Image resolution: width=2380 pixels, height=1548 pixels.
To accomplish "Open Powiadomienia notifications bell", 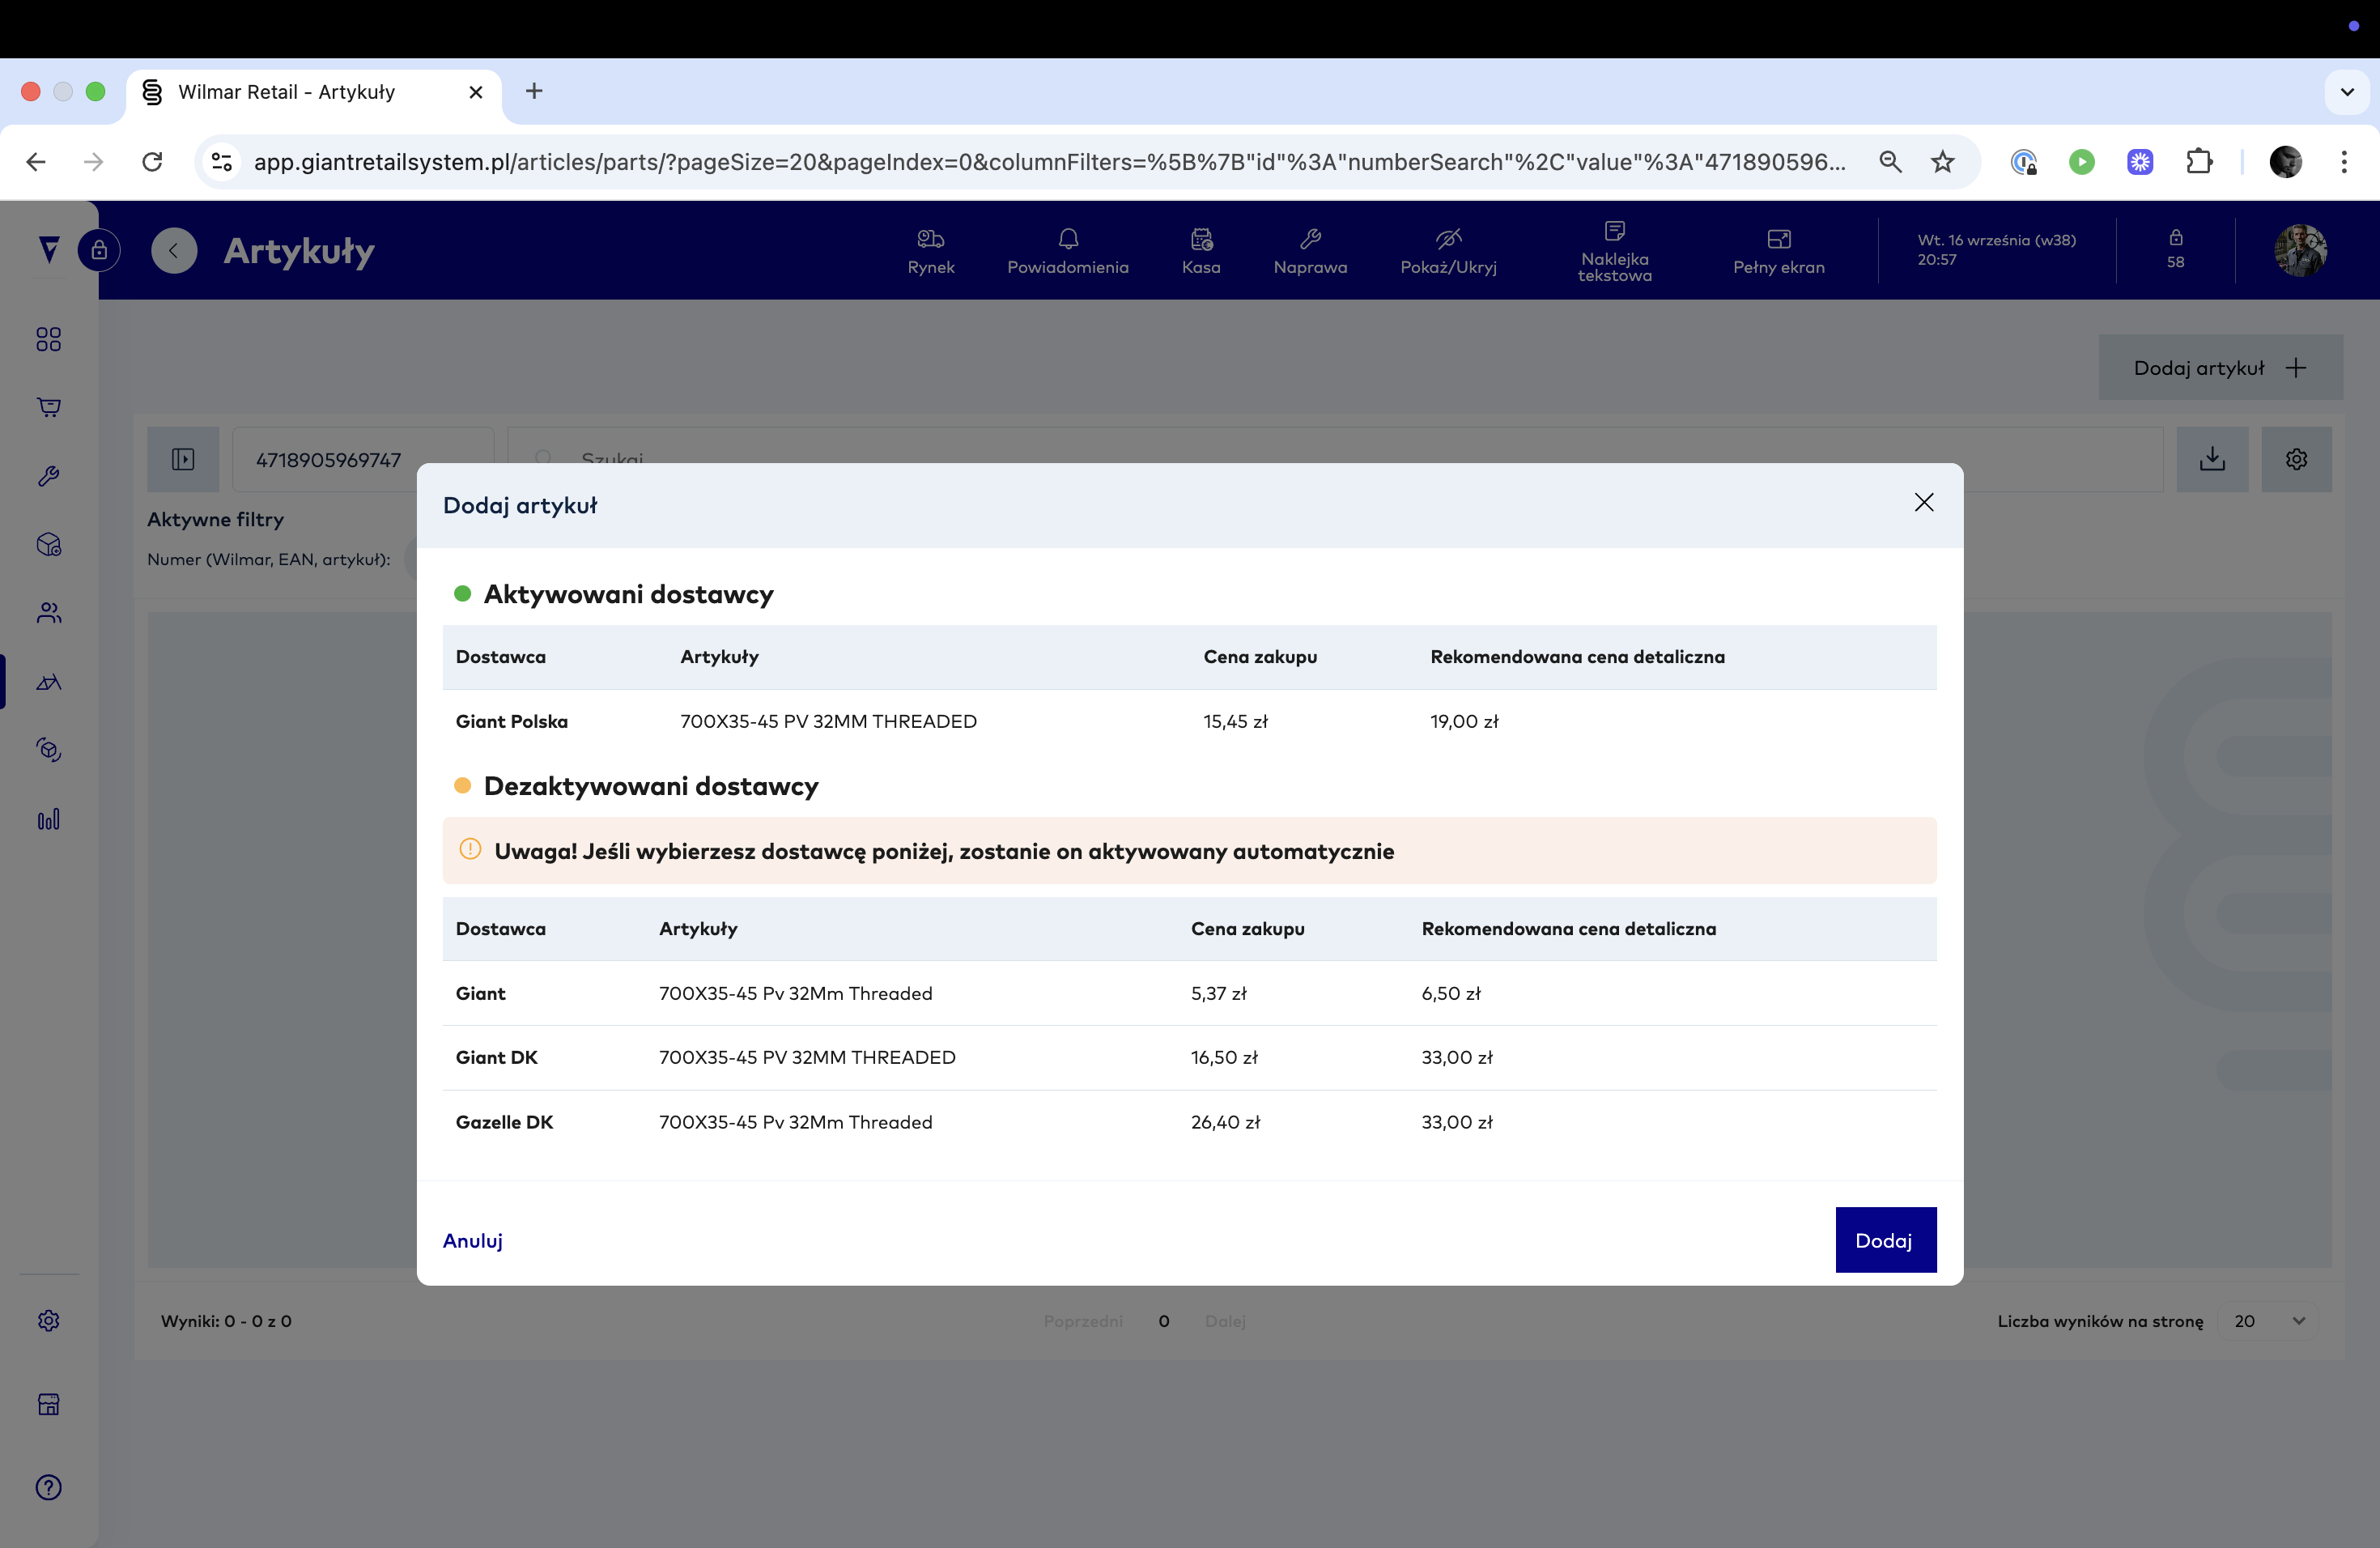I will (x=1067, y=250).
